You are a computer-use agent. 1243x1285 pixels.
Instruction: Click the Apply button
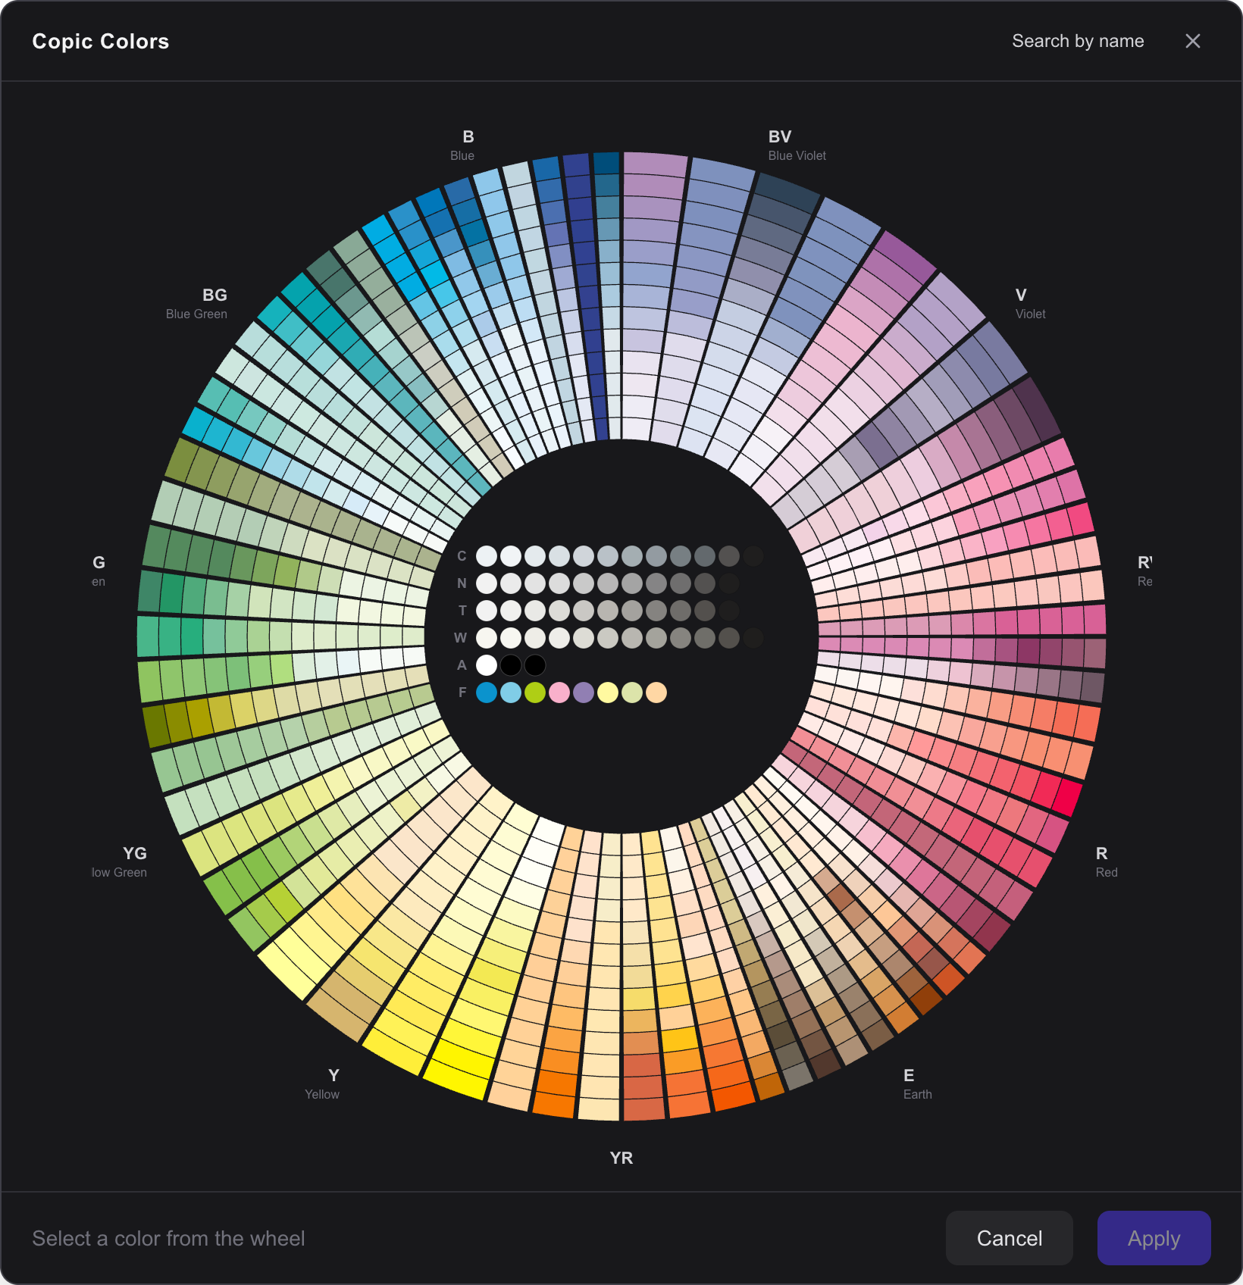coord(1153,1238)
